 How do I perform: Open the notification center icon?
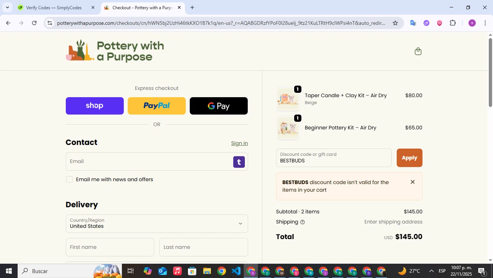point(482,271)
